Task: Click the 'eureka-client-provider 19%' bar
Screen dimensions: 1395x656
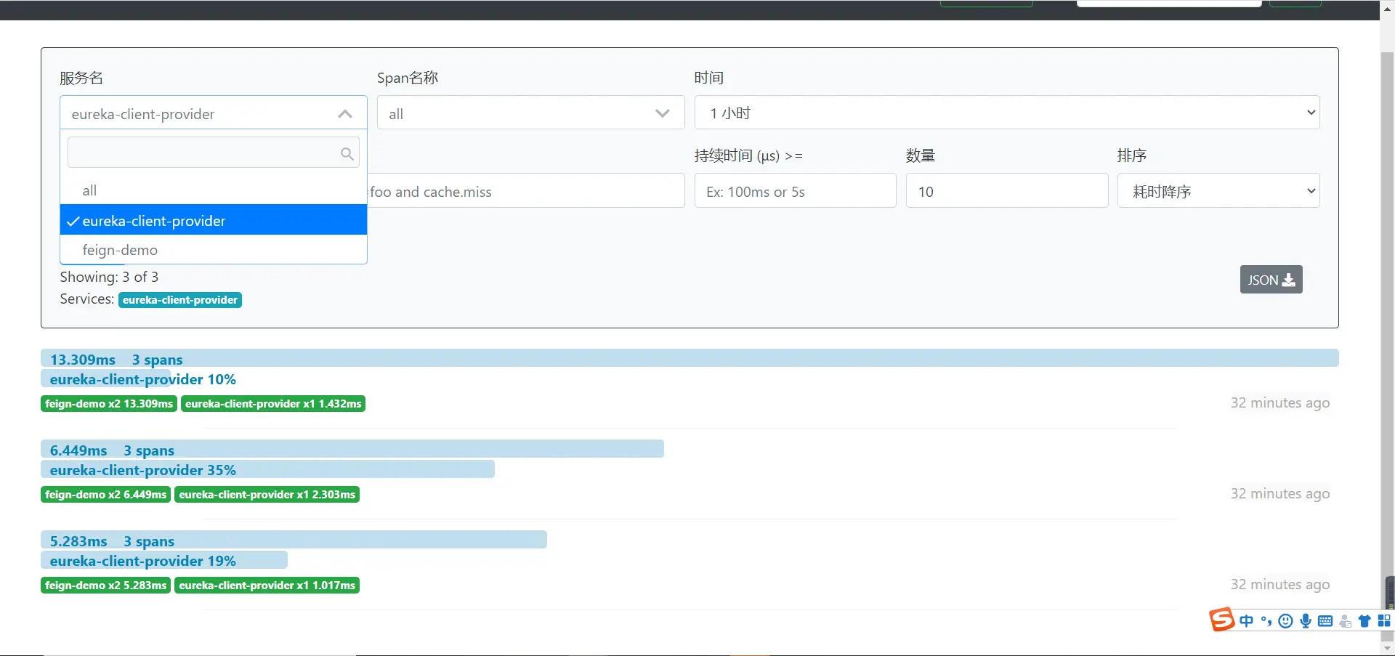Action: click(x=164, y=561)
